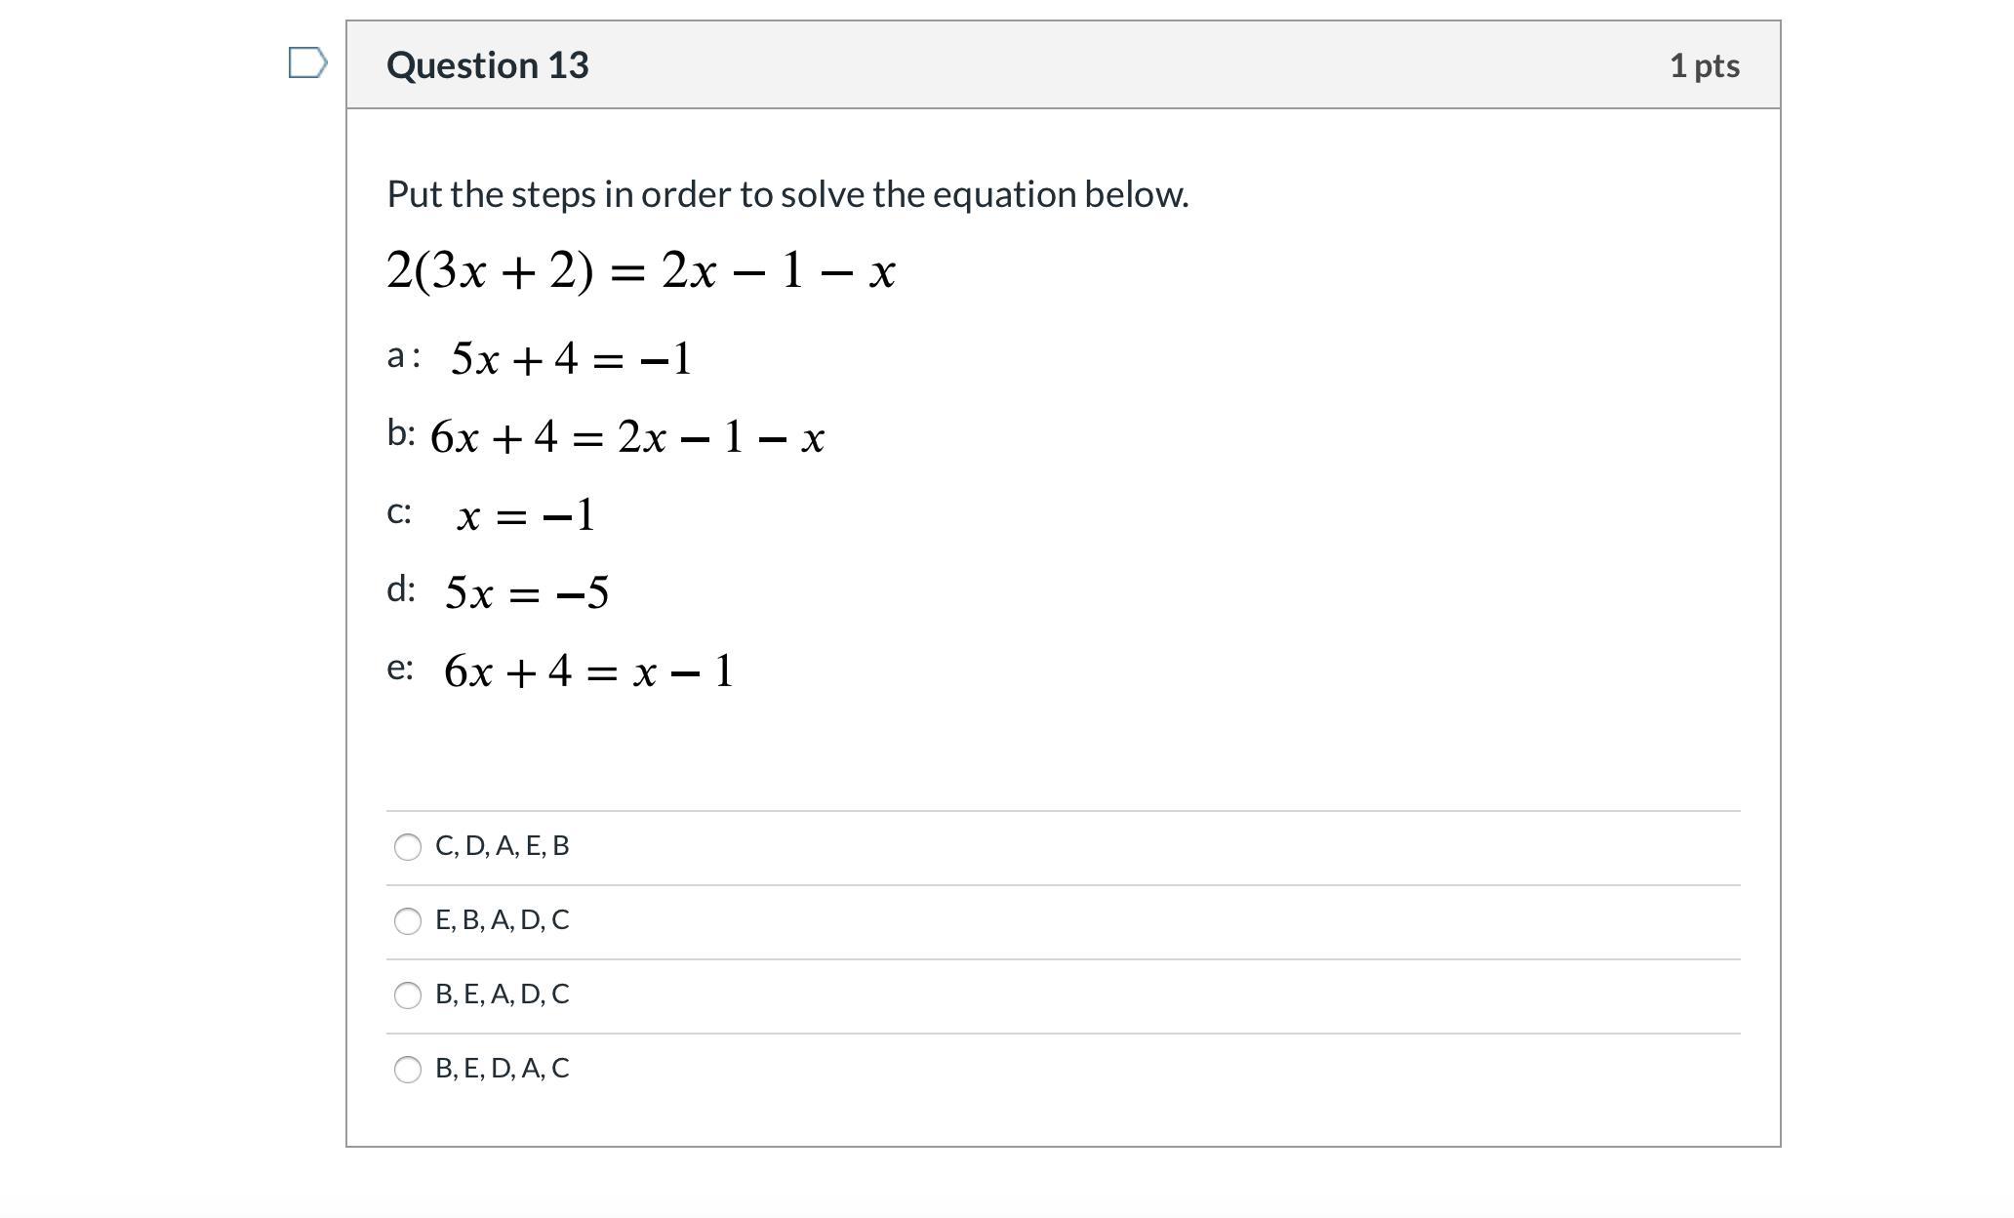Click step e equation 6x + 4 = x − 1

coord(588,670)
